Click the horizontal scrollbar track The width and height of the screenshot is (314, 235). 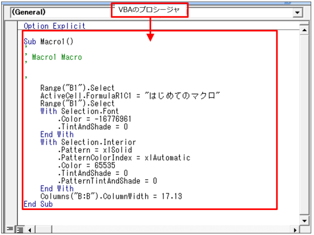click(x=164, y=229)
